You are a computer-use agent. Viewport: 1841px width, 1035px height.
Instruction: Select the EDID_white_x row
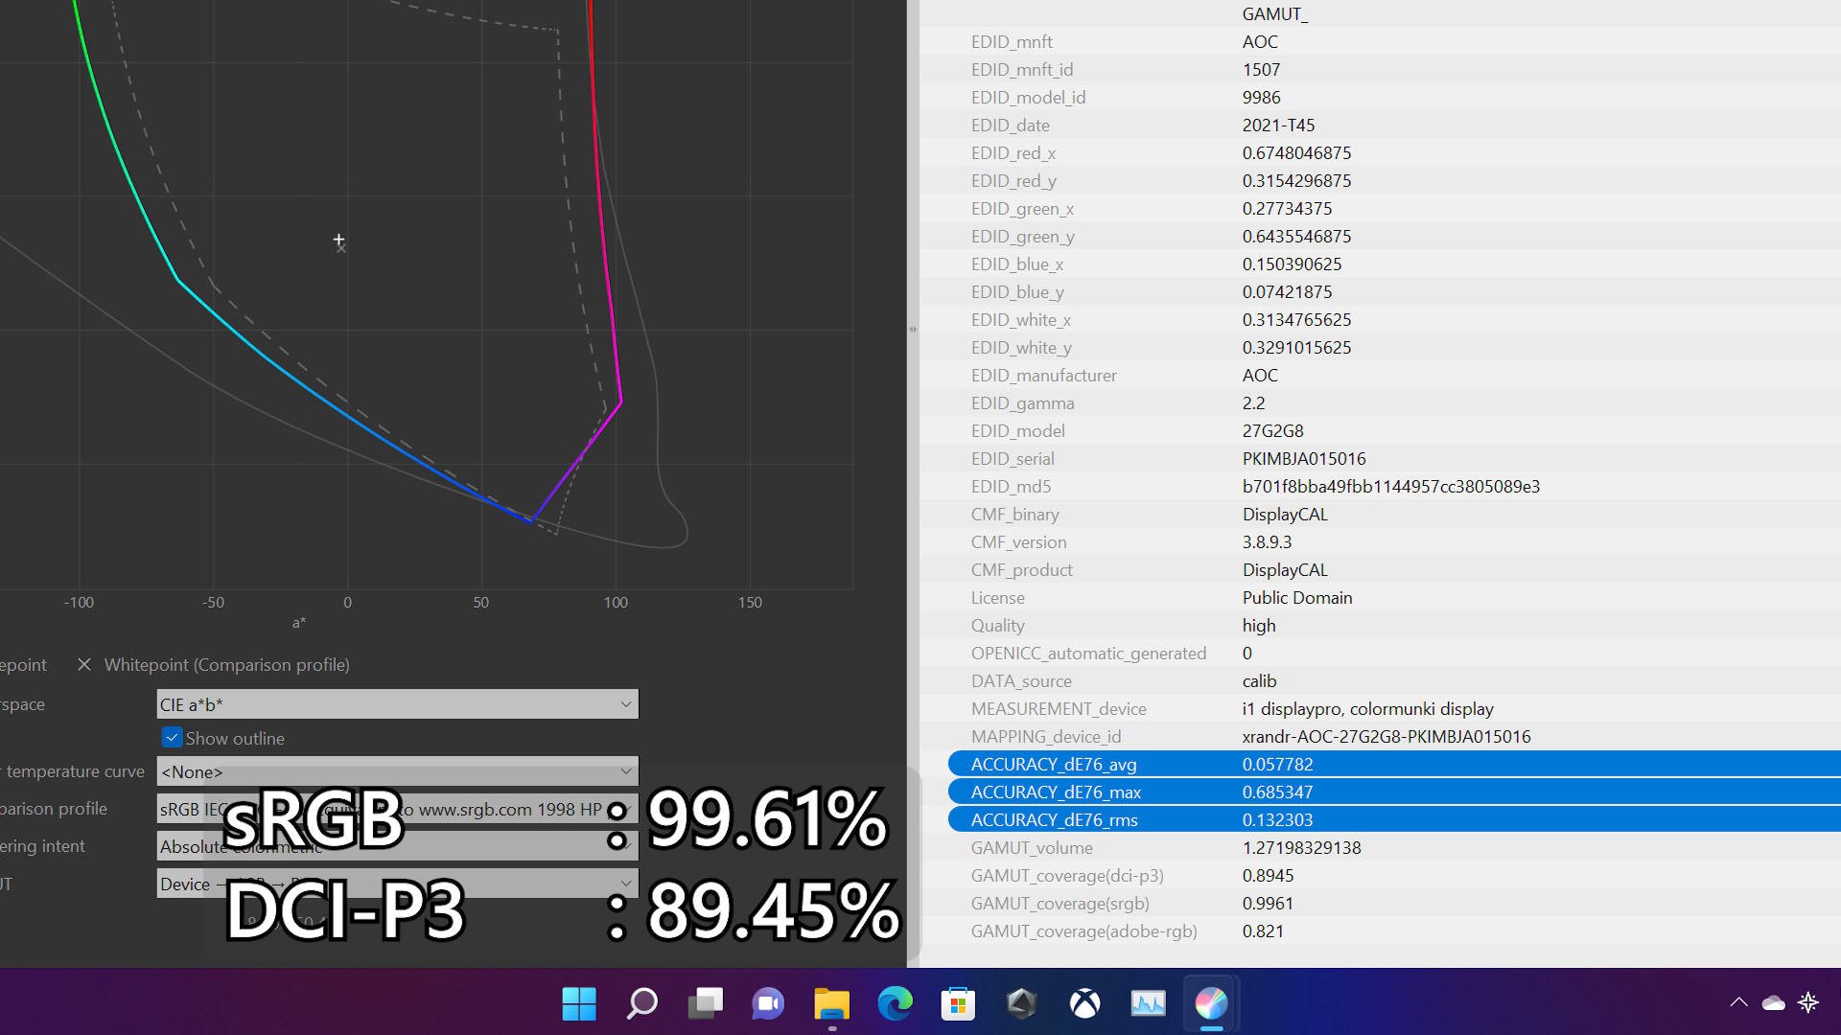(x=1380, y=319)
